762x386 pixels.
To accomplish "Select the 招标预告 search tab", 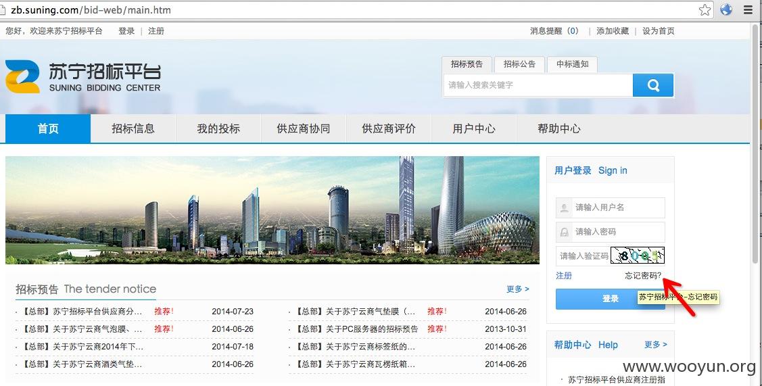I will tap(467, 64).
